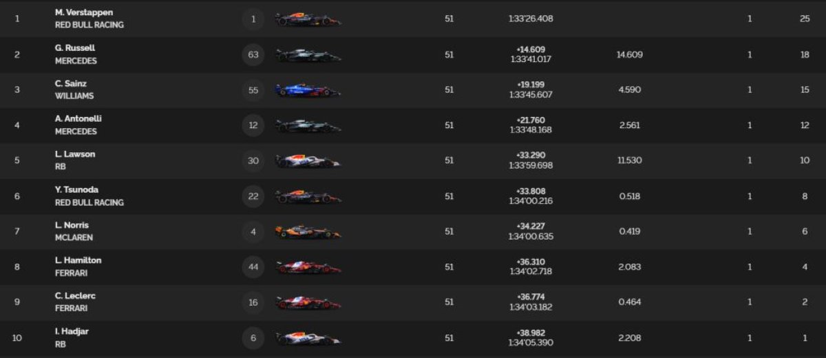826x358 pixels.
Task: Click L. Lawson's 11.530 interval value
Action: coord(630,160)
